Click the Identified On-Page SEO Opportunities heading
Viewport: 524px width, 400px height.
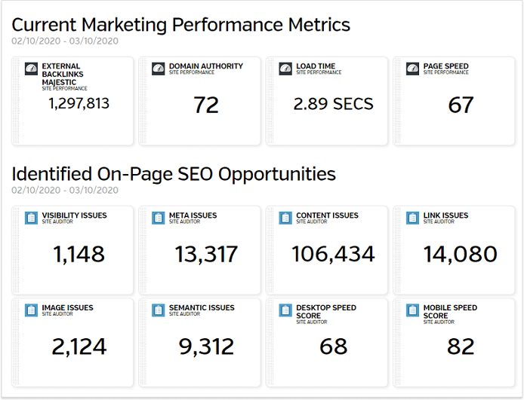pos(174,174)
